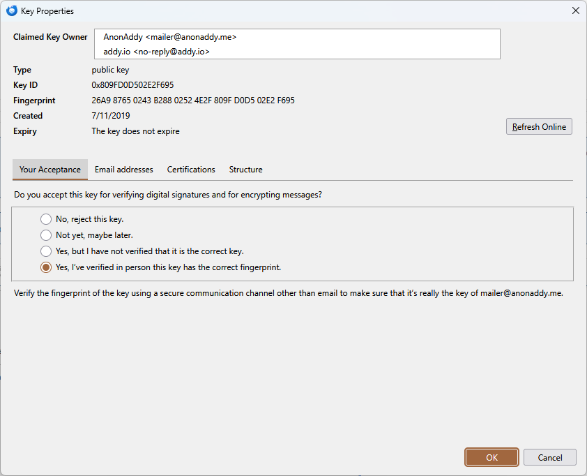Select "Yes, but I have not verified" option
This screenshot has width=587, height=476.
[47, 251]
